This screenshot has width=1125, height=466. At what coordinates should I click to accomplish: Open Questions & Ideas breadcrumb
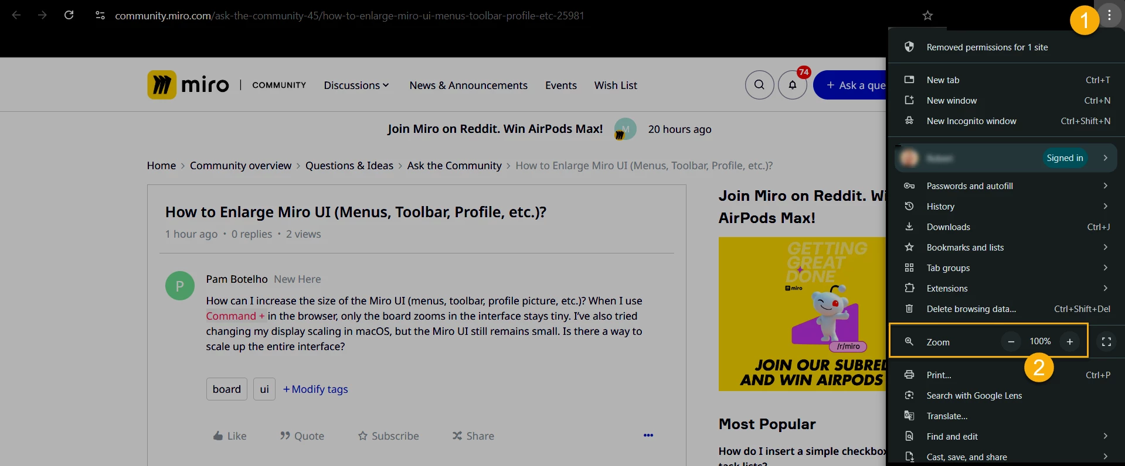(x=349, y=166)
